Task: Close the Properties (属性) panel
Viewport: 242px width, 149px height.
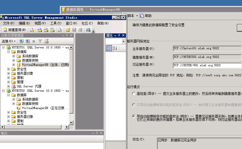Action: [123, 35]
